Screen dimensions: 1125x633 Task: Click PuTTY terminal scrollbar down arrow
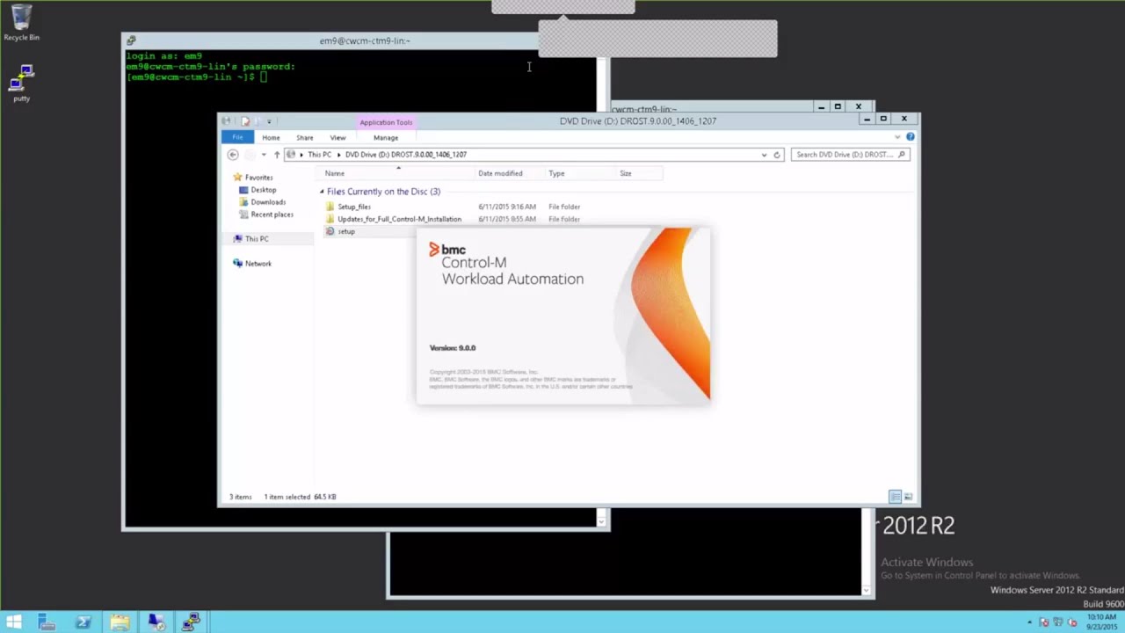602,522
